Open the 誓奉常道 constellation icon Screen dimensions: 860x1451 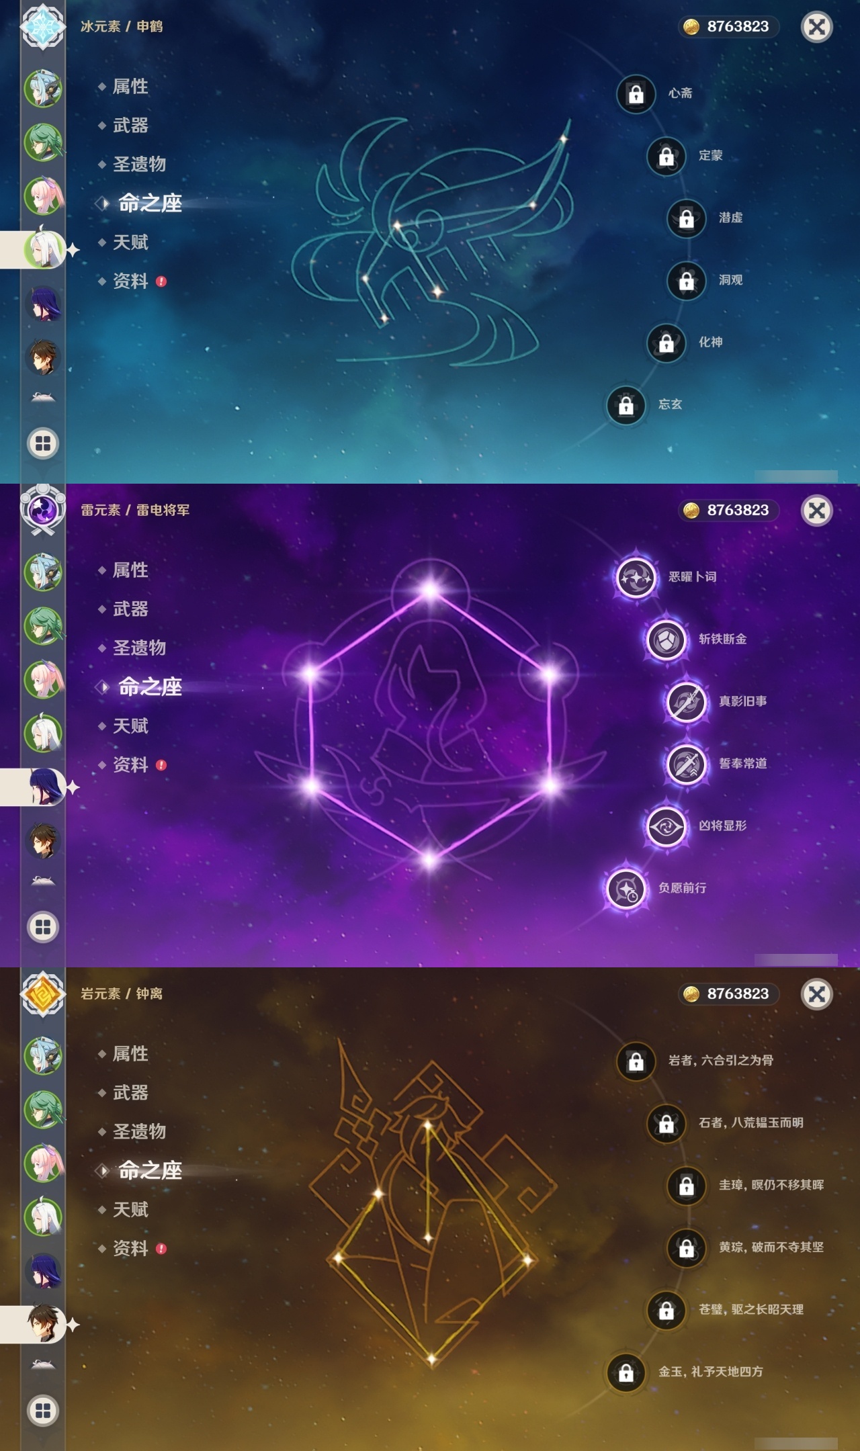(x=686, y=764)
